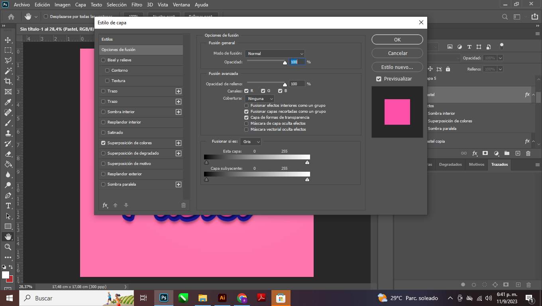
Task: Open the Archivo menu
Action: pyautogui.click(x=22, y=5)
